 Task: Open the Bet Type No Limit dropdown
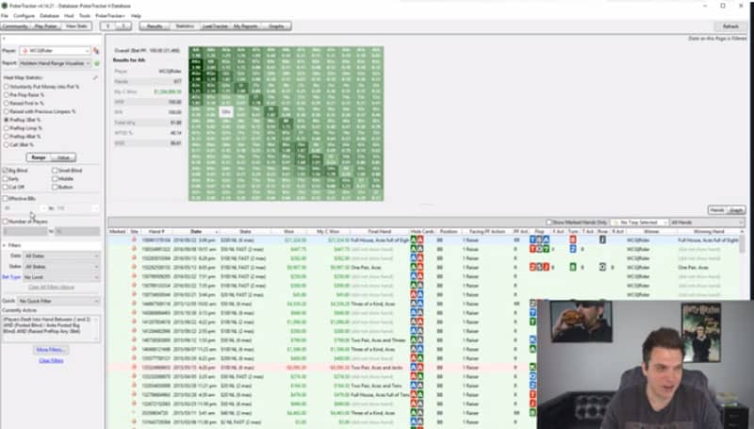[61, 277]
